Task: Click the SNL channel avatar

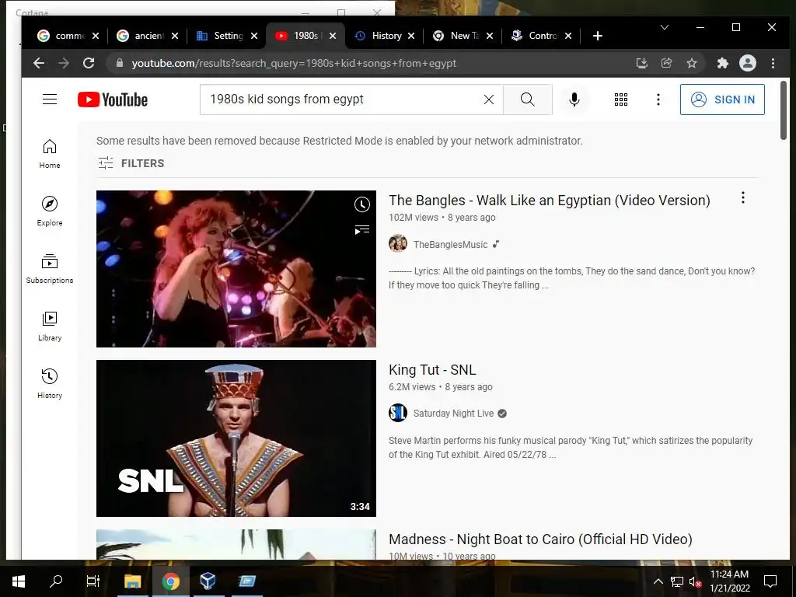Action: 398,413
